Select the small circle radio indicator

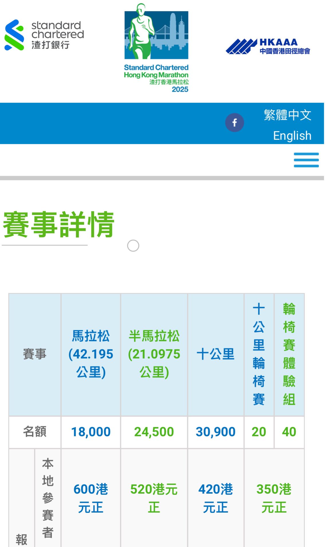pyautogui.click(x=133, y=246)
